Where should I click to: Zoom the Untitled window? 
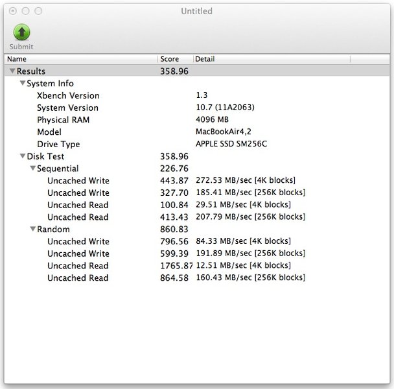click(38, 11)
